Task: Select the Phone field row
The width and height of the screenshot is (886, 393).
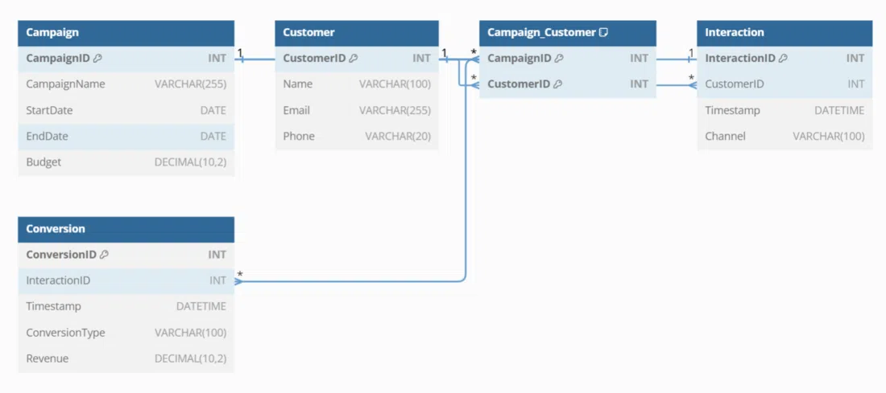Action: [x=356, y=137]
